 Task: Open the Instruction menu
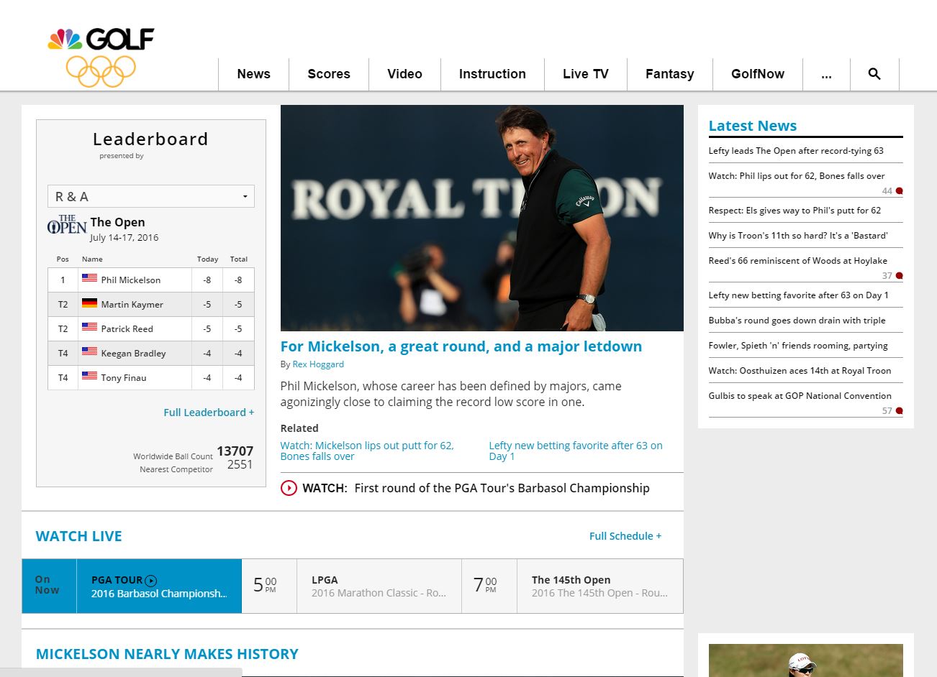[x=492, y=74]
